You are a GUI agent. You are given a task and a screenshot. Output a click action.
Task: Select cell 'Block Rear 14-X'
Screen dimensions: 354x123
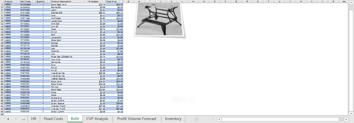pos(69,5)
